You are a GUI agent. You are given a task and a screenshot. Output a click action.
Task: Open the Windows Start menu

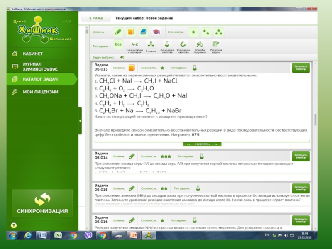13,235
